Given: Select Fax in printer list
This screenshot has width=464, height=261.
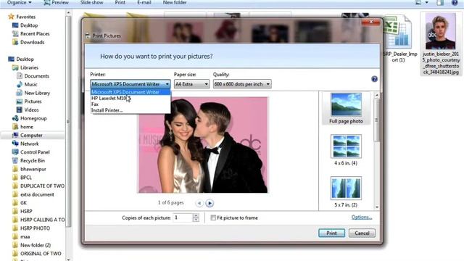Looking at the screenshot, I should pos(130,104).
